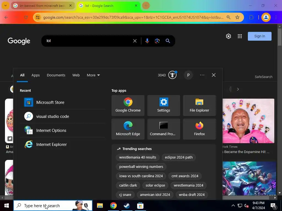The image size is (282, 211).
Task: Click the P account avatar in search panel
Action: pos(188,75)
